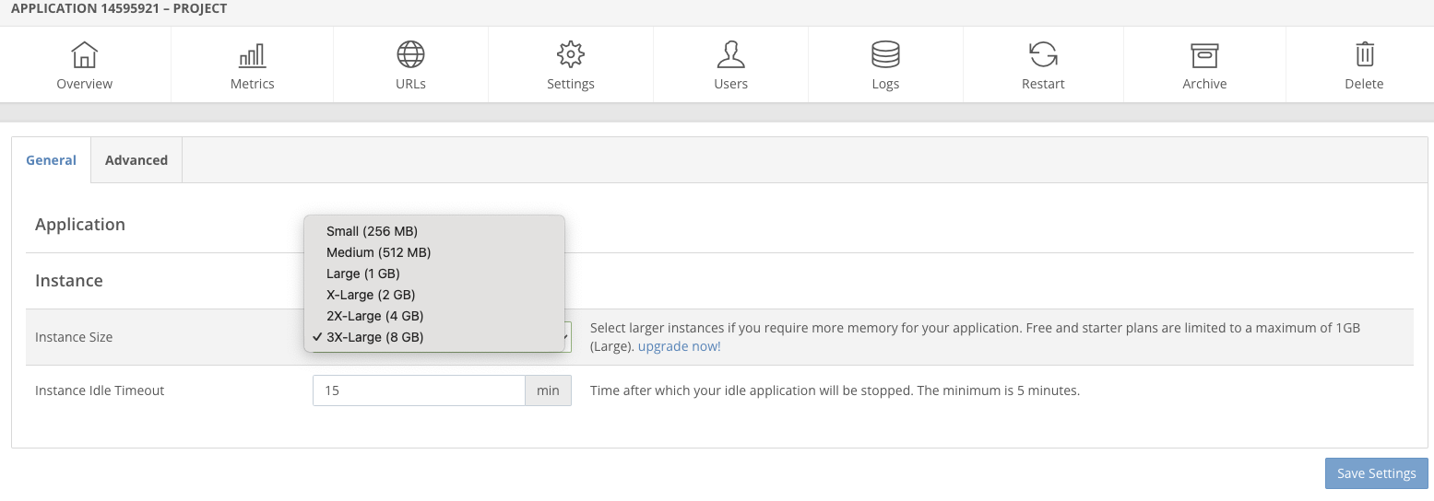Click the Instance Idle Timeout field
This screenshot has width=1434, height=501.
click(x=419, y=390)
